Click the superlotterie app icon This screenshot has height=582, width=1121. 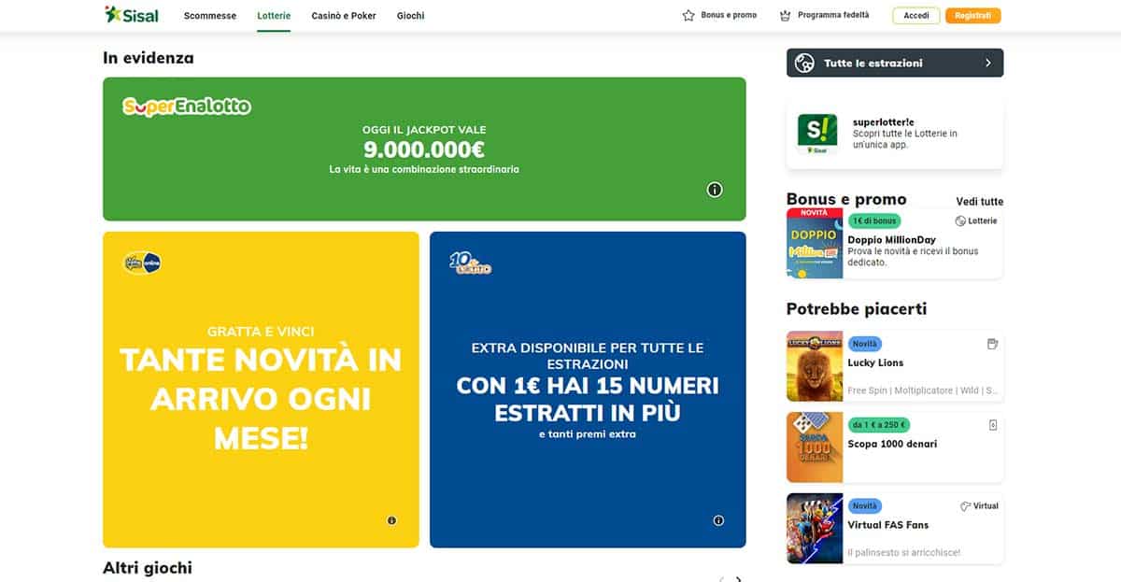pos(817,134)
